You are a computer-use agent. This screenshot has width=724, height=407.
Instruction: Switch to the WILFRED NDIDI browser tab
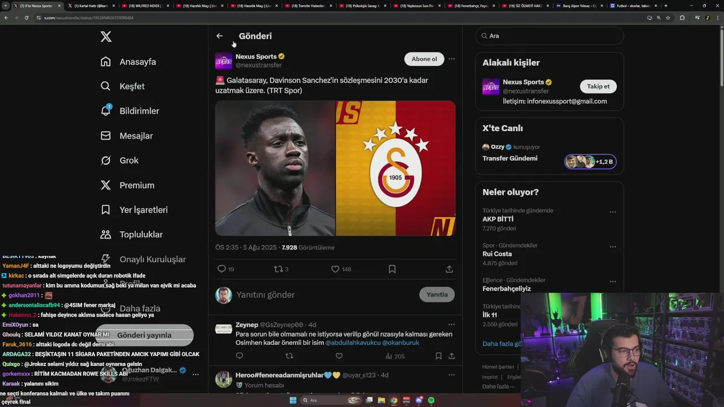(145, 6)
